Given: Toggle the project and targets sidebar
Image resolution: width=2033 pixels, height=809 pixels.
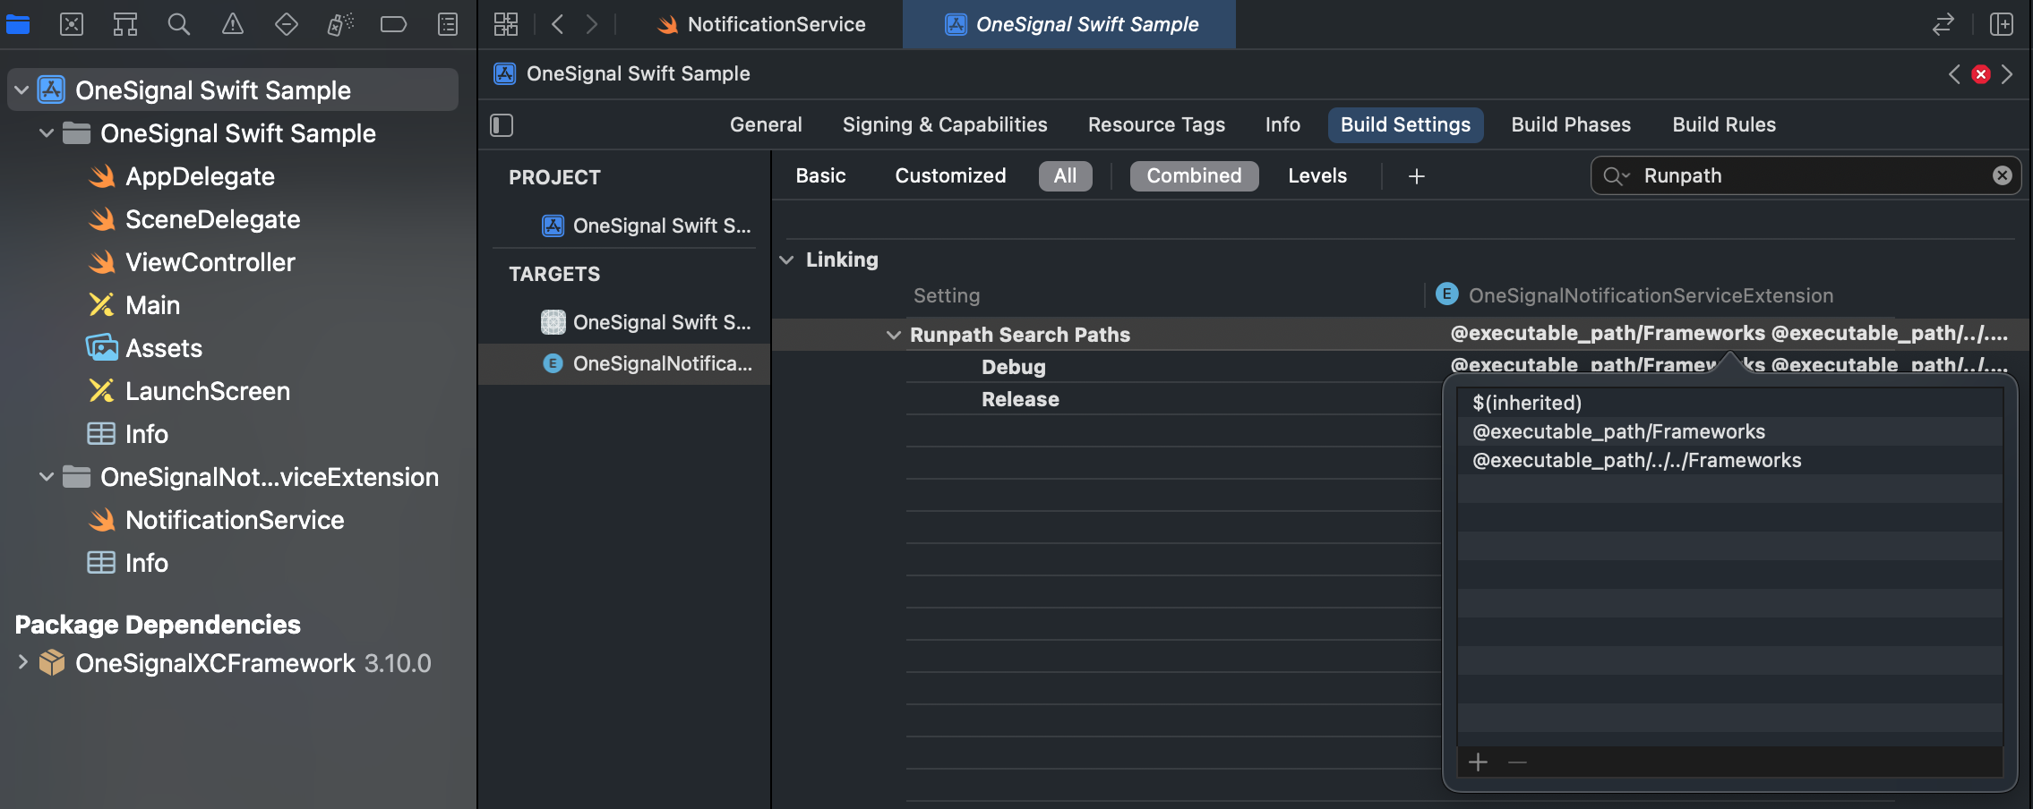Looking at the screenshot, I should [x=502, y=125].
